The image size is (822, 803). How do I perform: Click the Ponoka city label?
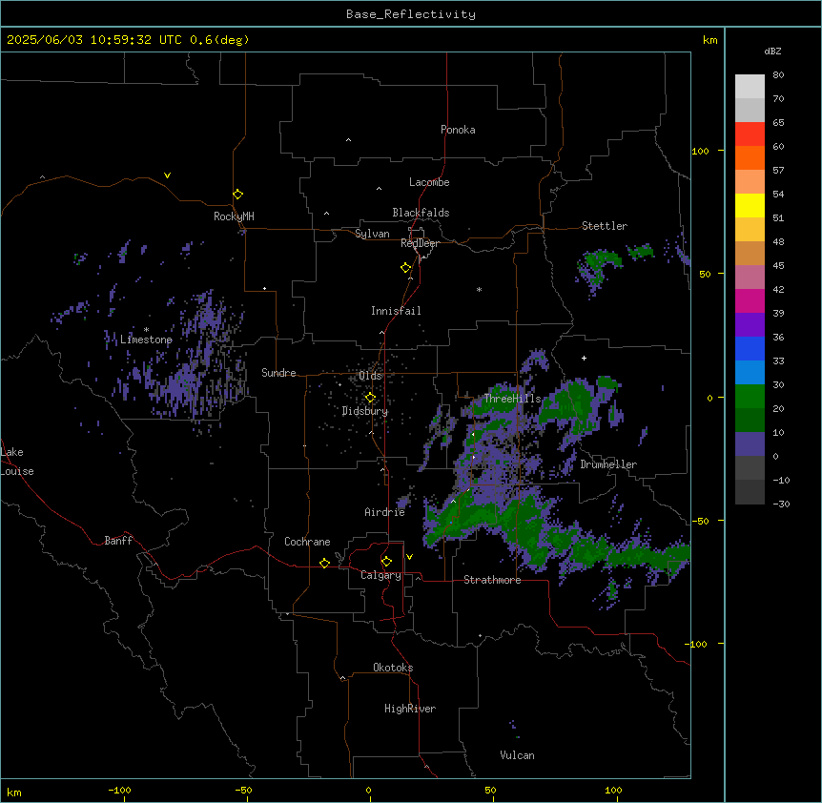pos(458,130)
